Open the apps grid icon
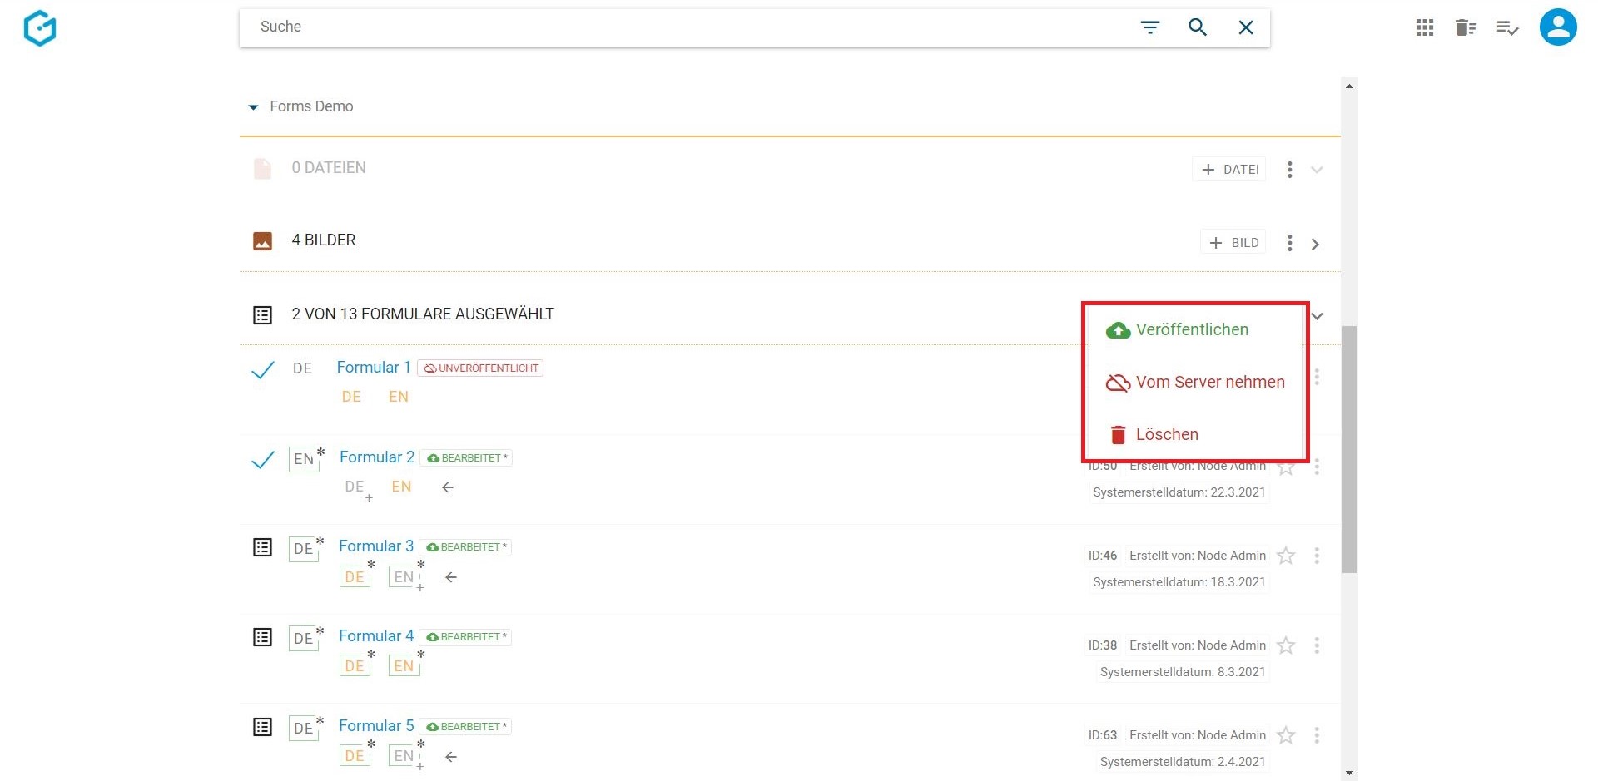The height and width of the screenshot is (781, 1598). [1424, 28]
